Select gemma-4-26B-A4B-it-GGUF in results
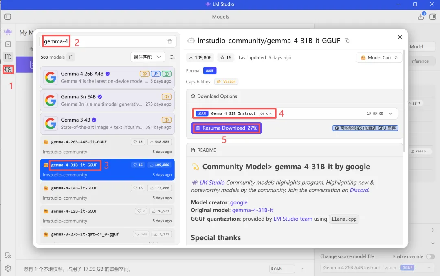This screenshot has width=440, height=276. coord(107,146)
